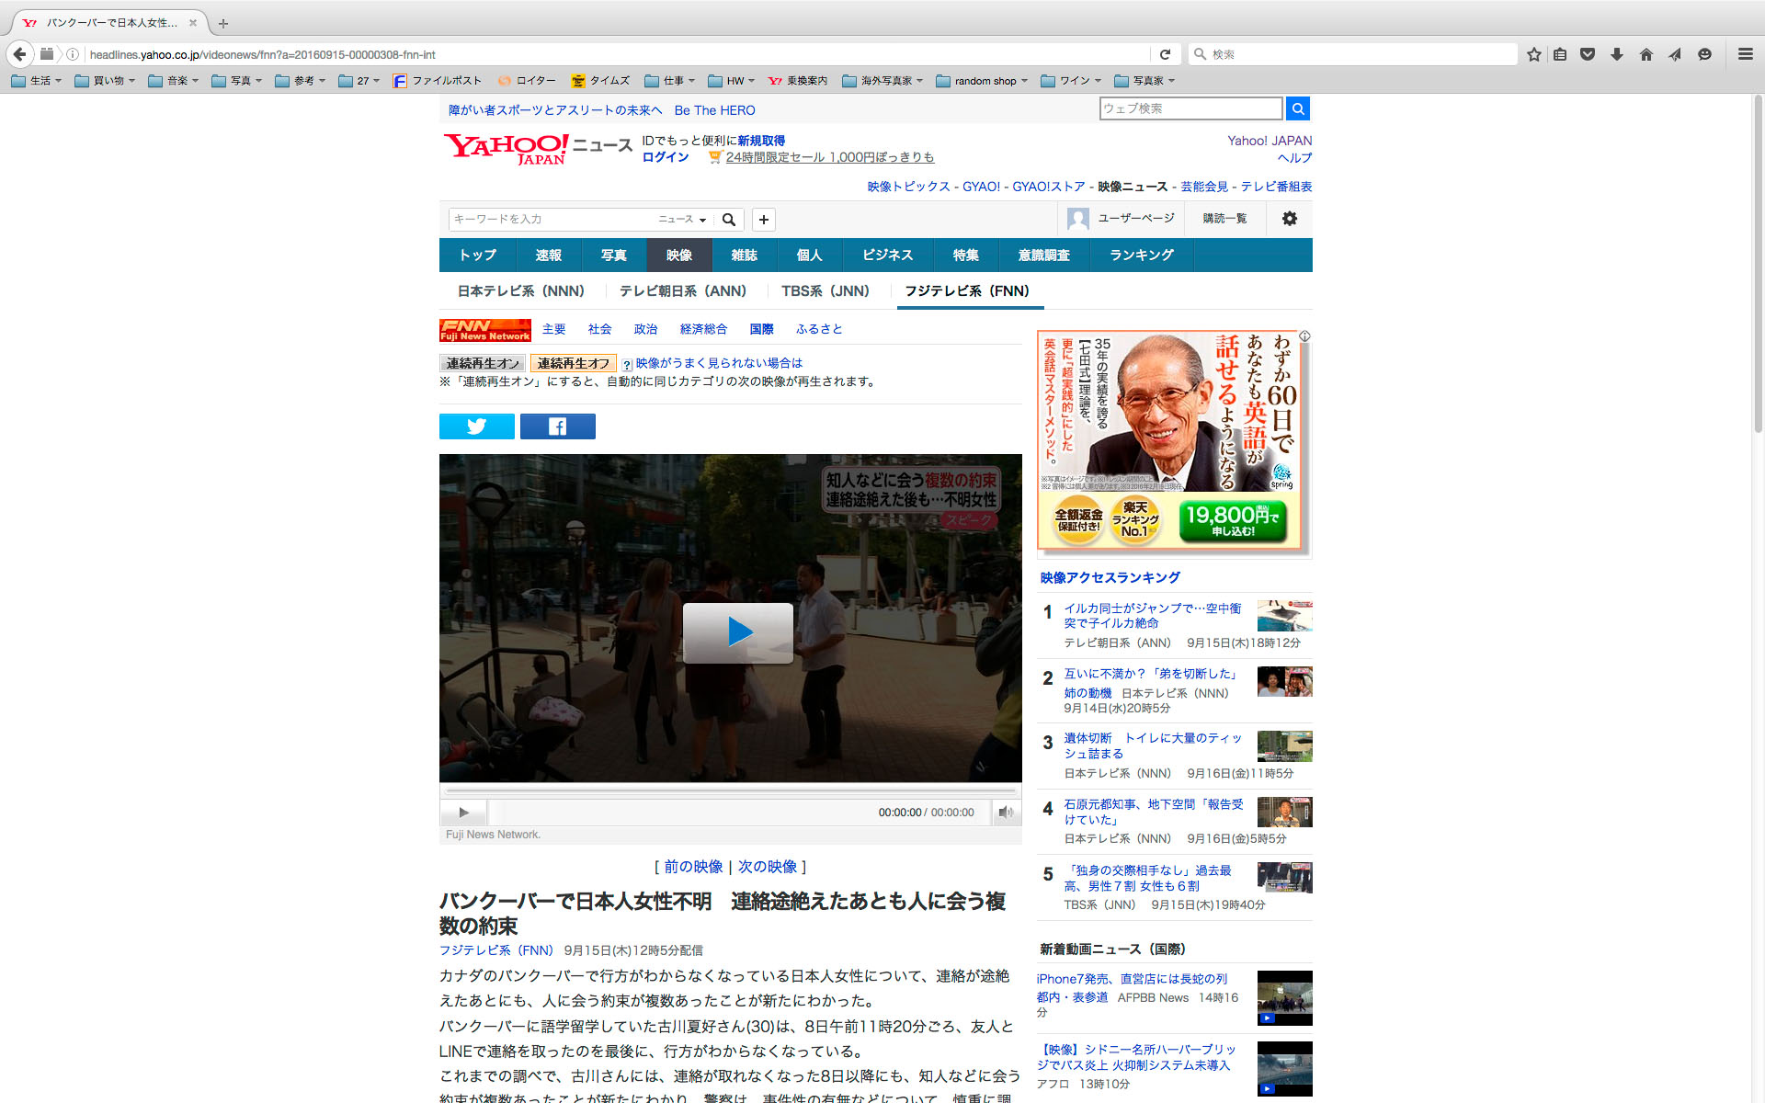Open Firefox downloads arrow icon
This screenshot has height=1103, width=1765.
coord(1617,54)
